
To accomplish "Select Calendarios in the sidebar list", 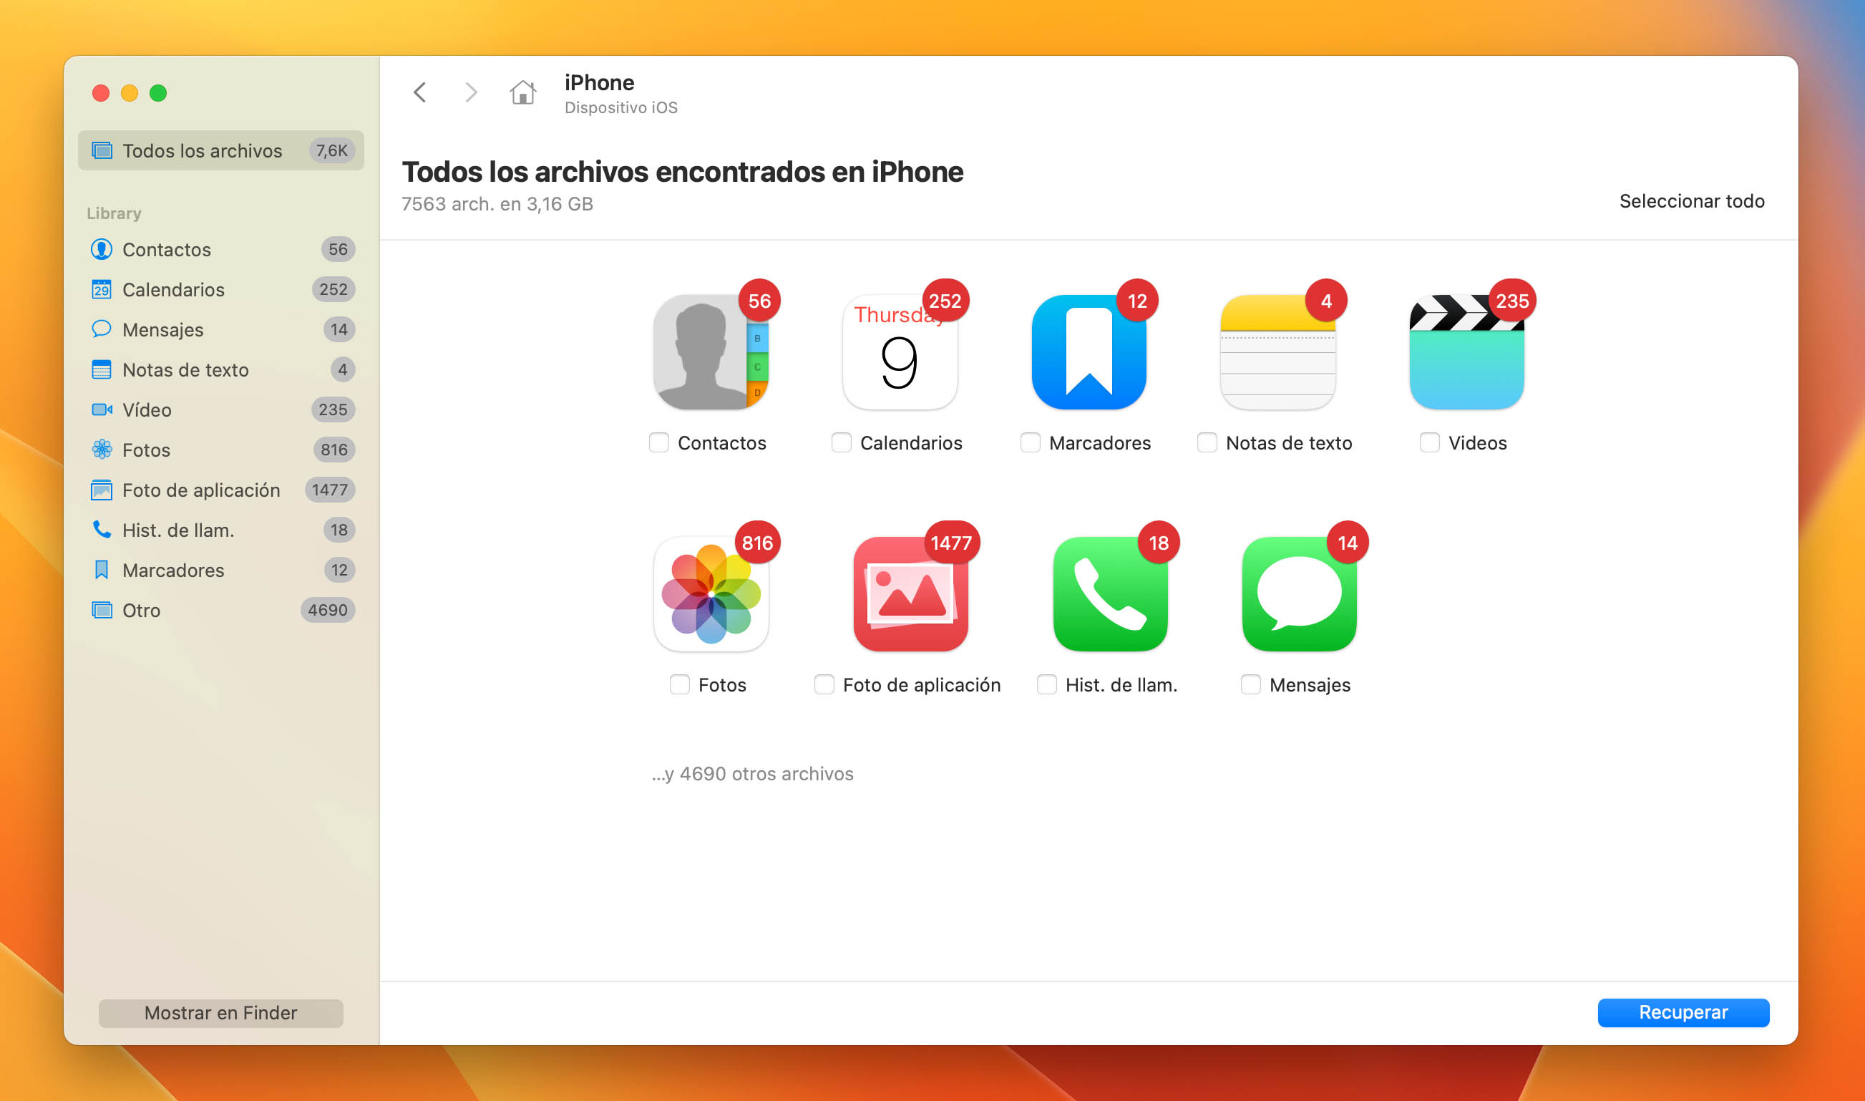I will click(221, 289).
